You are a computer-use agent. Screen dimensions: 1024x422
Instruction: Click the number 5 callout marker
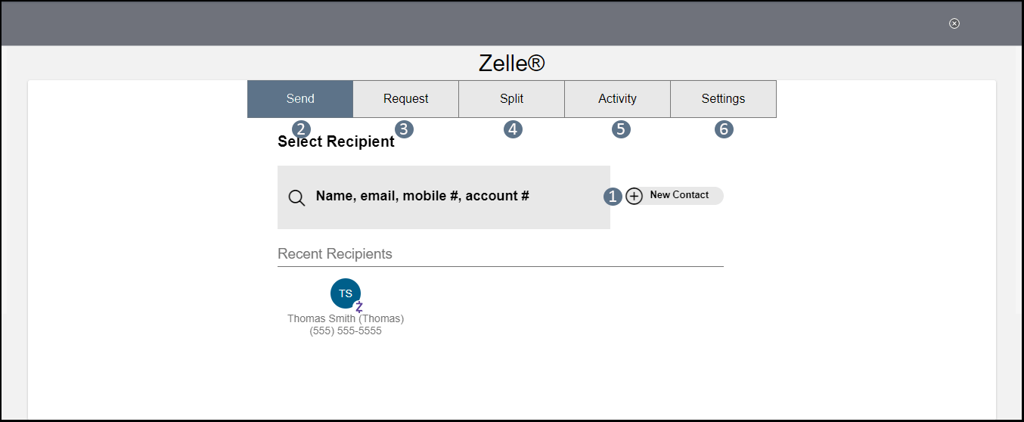point(621,129)
